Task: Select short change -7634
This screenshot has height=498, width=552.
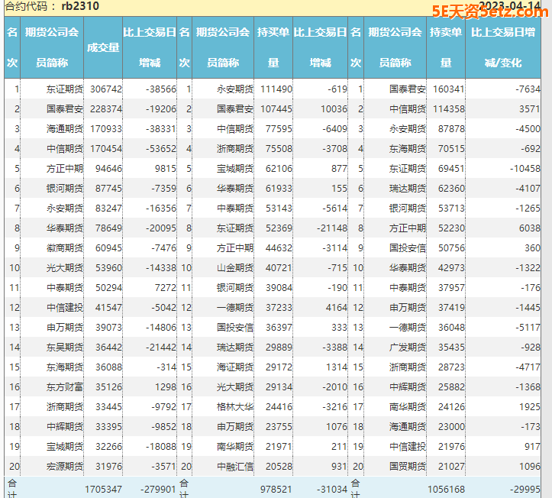Action: 528,89
